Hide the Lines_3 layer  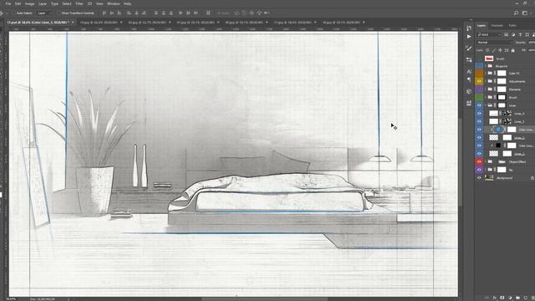click(479, 121)
